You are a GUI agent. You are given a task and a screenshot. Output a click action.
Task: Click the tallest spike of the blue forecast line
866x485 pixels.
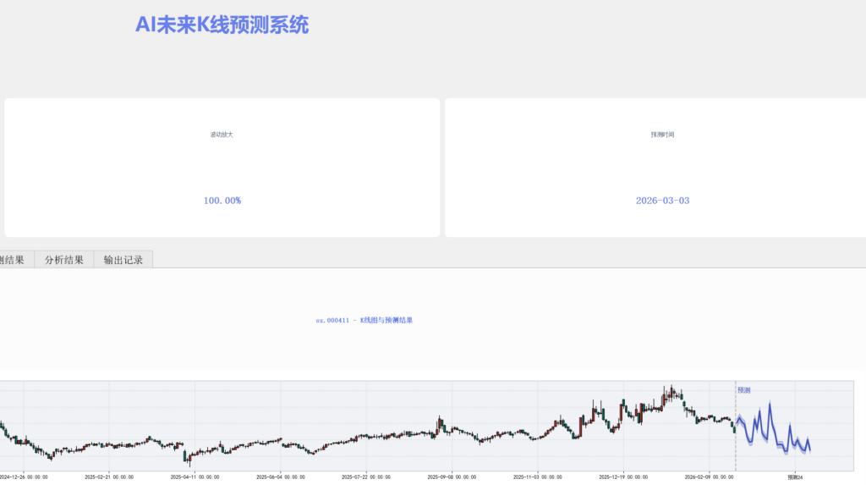[x=770, y=405]
